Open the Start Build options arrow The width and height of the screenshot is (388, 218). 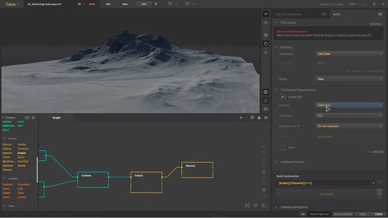pos(380,194)
